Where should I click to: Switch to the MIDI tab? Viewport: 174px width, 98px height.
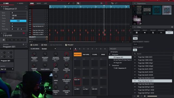pyautogui.click(x=6, y=3)
